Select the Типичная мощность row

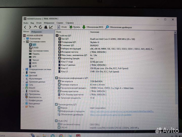[76, 98]
